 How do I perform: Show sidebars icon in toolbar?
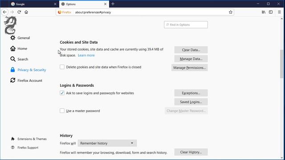[271, 12]
